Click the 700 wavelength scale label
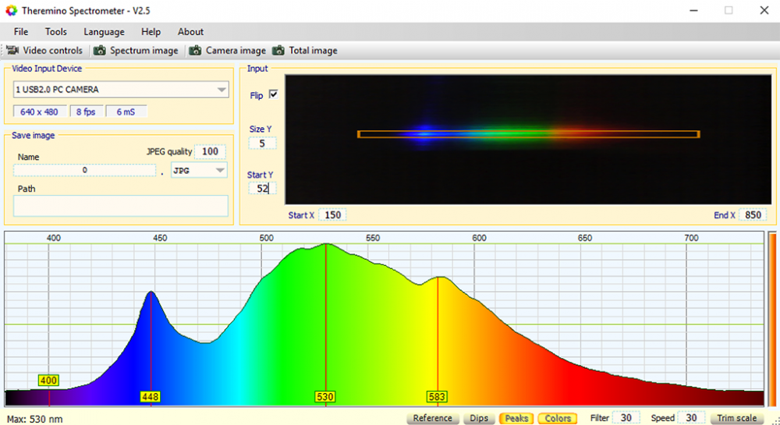The height and width of the screenshot is (425, 780). [x=691, y=238]
